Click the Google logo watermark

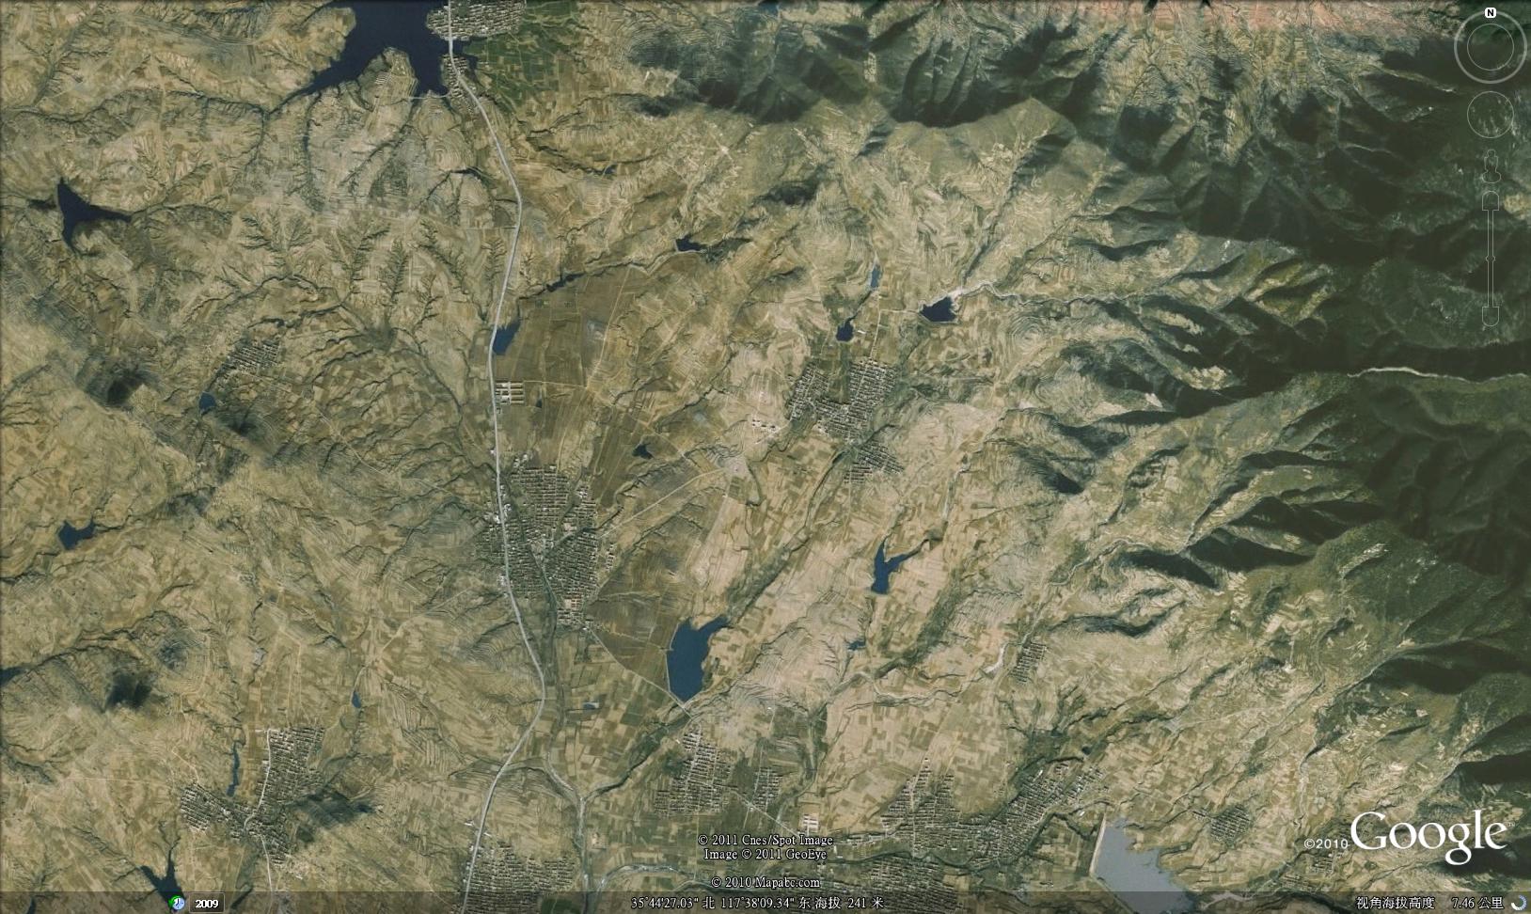pos(1428,835)
